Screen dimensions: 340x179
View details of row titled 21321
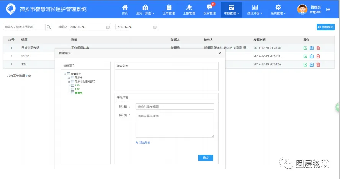point(312,56)
